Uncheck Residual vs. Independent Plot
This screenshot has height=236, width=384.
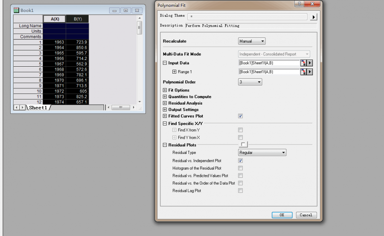tap(241, 161)
